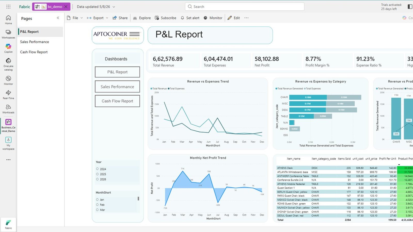The height and width of the screenshot is (232, 413).
Task: Select the Mar month option
Action: coord(97,210)
